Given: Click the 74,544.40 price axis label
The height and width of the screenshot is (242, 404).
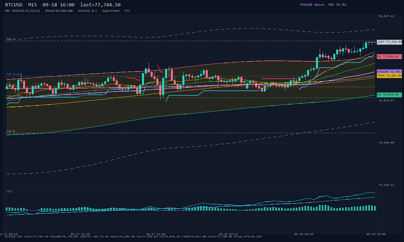Looking at the screenshot, I should tap(386, 143).
